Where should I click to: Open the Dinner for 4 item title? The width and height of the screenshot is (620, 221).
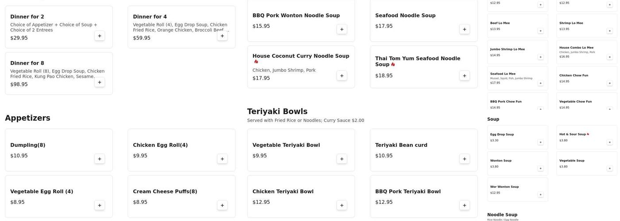click(150, 17)
